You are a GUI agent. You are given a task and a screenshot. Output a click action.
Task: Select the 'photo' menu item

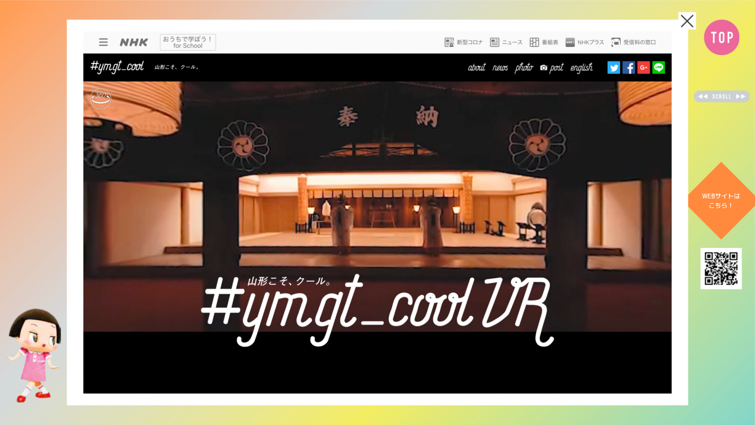pos(524,68)
